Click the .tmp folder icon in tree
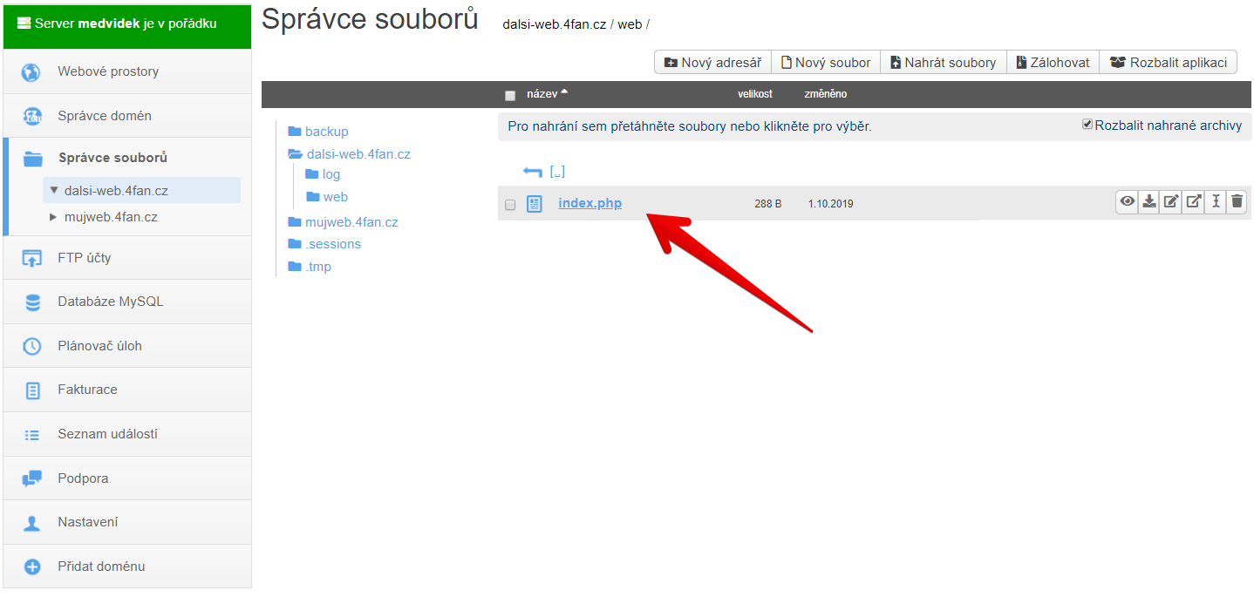The width and height of the screenshot is (1254, 597). (295, 267)
